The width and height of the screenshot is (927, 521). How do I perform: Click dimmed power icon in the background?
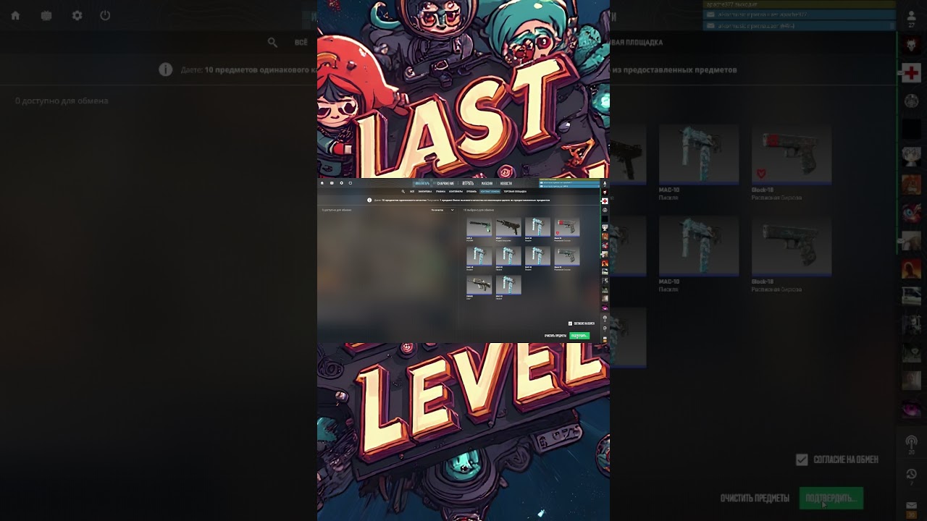click(105, 15)
